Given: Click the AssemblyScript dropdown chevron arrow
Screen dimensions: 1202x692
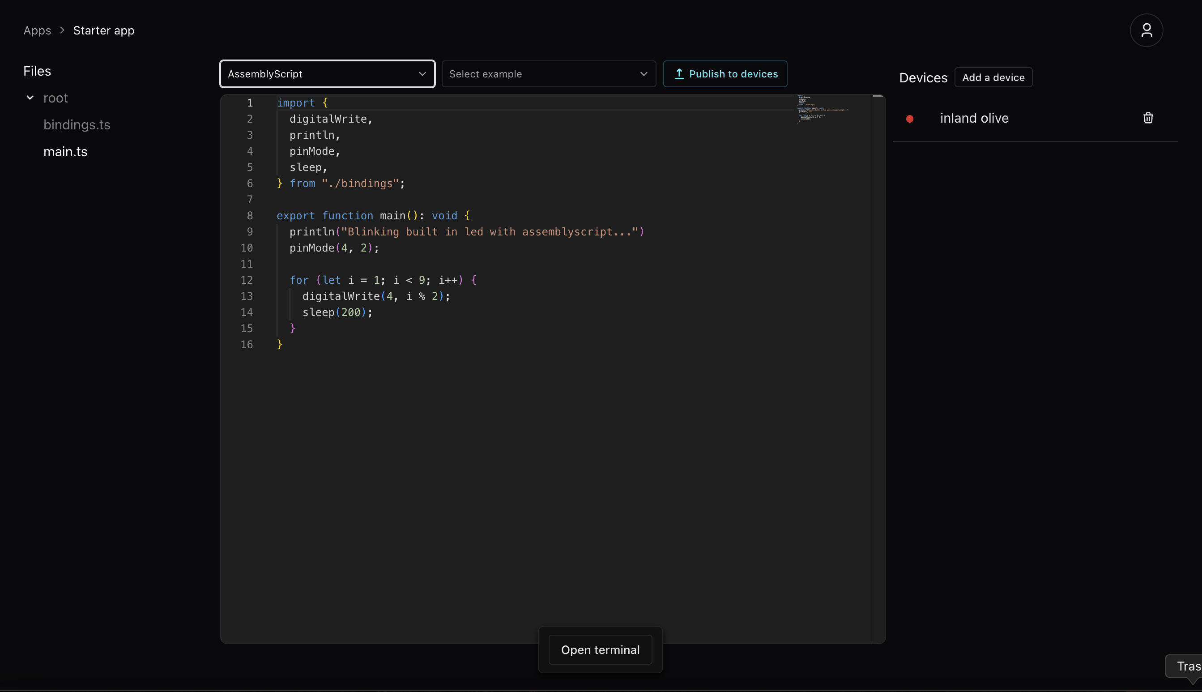Looking at the screenshot, I should pyautogui.click(x=422, y=74).
